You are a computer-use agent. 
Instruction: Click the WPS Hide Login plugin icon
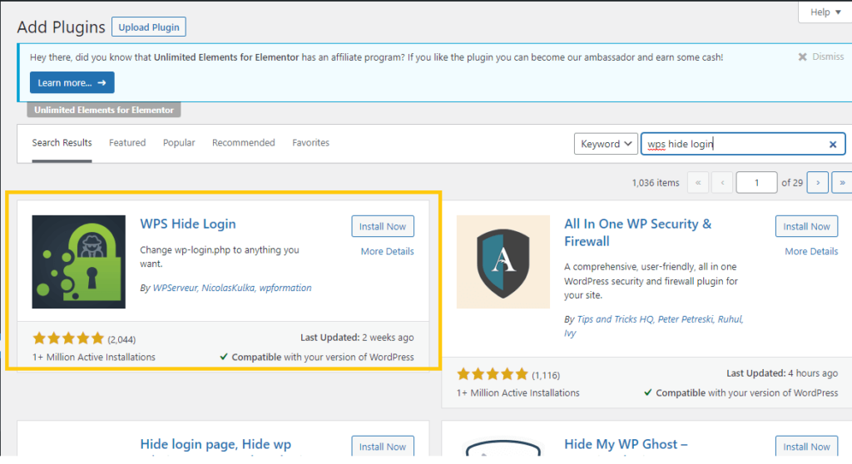coord(79,262)
